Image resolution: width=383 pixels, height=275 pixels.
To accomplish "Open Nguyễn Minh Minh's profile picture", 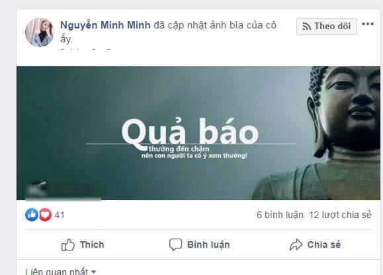I will (39, 32).
